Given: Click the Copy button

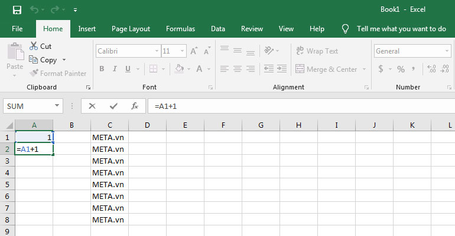Looking at the screenshot, I should [43, 60].
